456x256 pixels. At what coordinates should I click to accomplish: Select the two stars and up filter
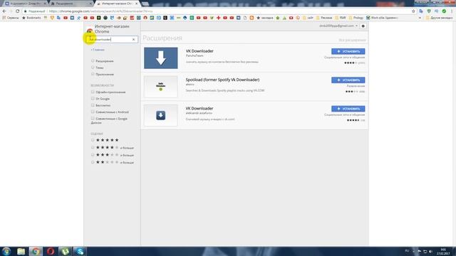click(x=93, y=162)
